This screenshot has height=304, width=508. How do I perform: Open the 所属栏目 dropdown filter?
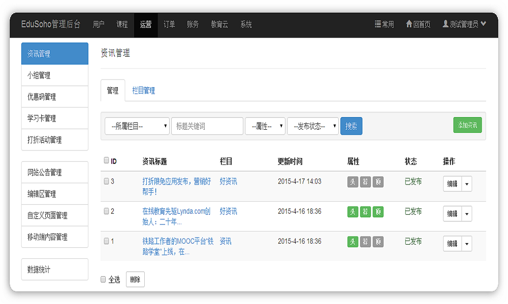(x=137, y=126)
